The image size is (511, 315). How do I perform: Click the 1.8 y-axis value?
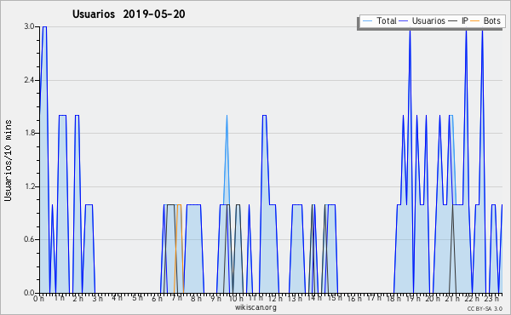29,133
